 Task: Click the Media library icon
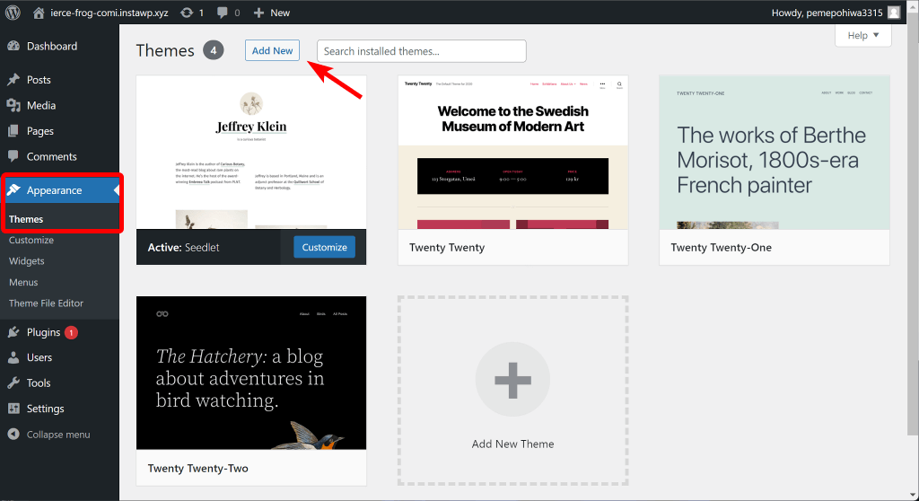[x=13, y=105]
